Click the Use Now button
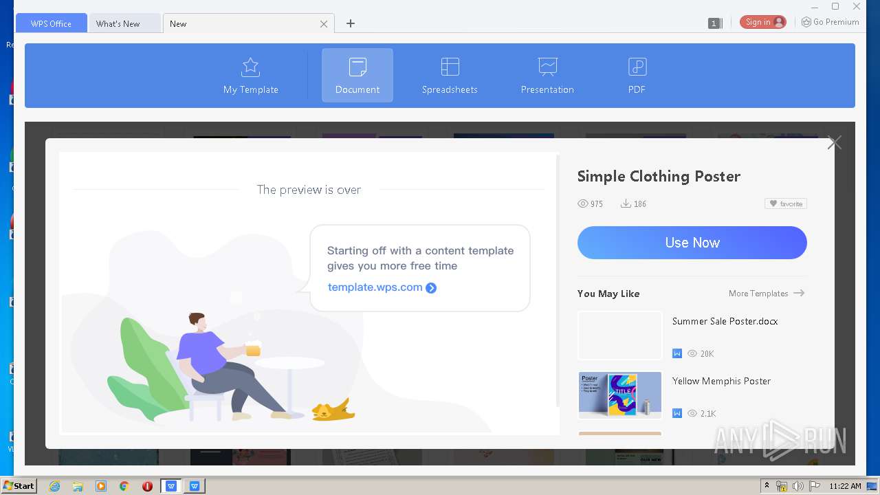 [692, 243]
